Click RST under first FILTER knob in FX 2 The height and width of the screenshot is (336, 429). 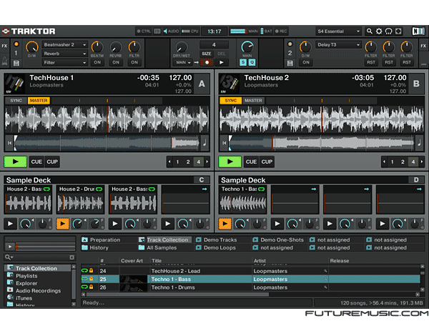[x=371, y=62]
